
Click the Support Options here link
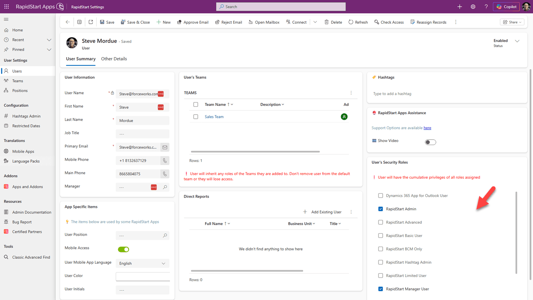427,127
